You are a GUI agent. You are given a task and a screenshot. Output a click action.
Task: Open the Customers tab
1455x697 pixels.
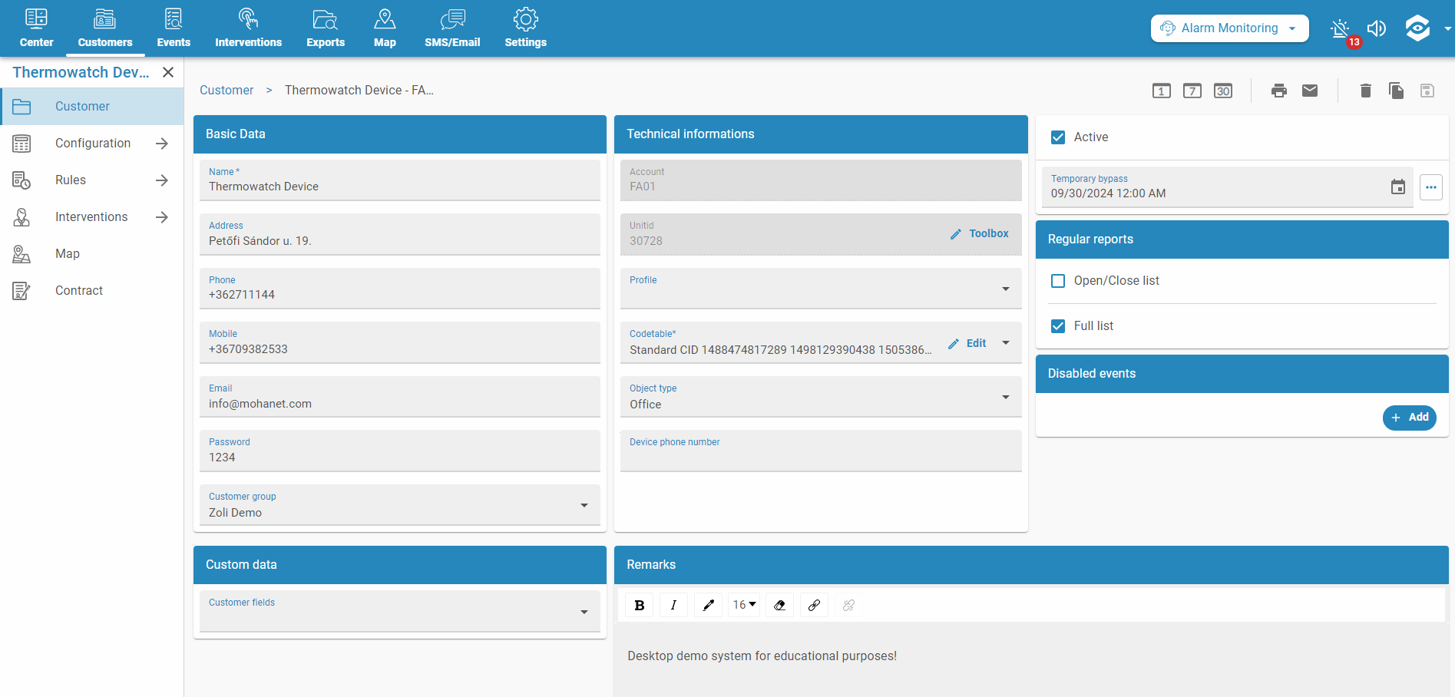pyautogui.click(x=105, y=28)
